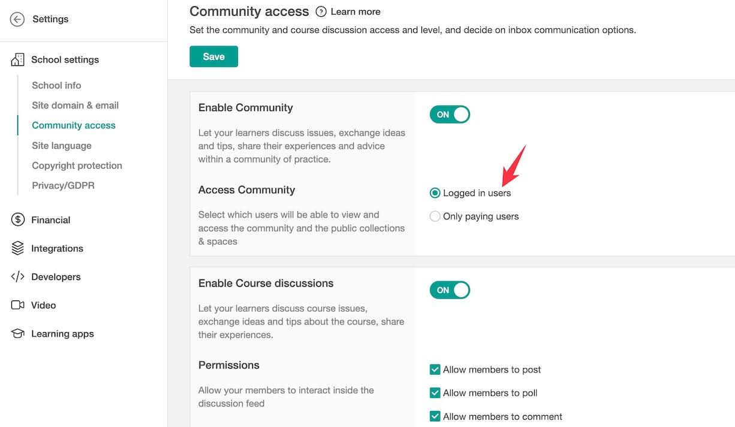735x427 pixels.
Task: Open the Financial dollar-sign icon
Action: (17, 219)
